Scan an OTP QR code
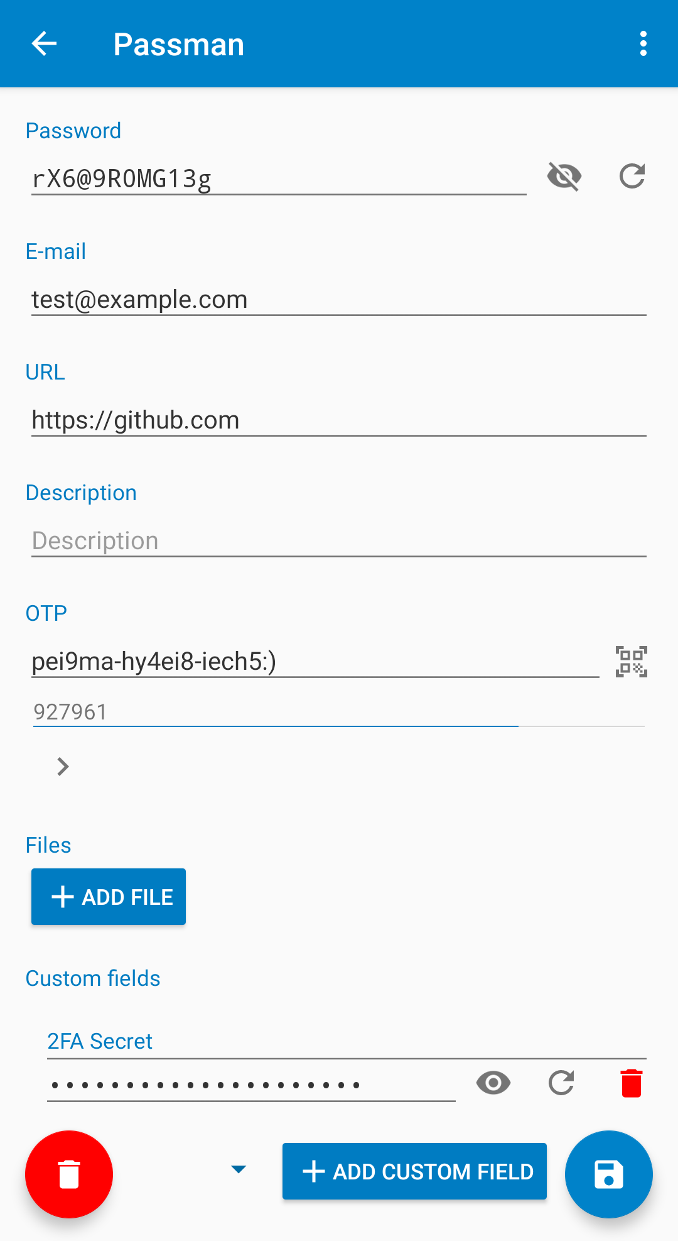 click(x=631, y=662)
